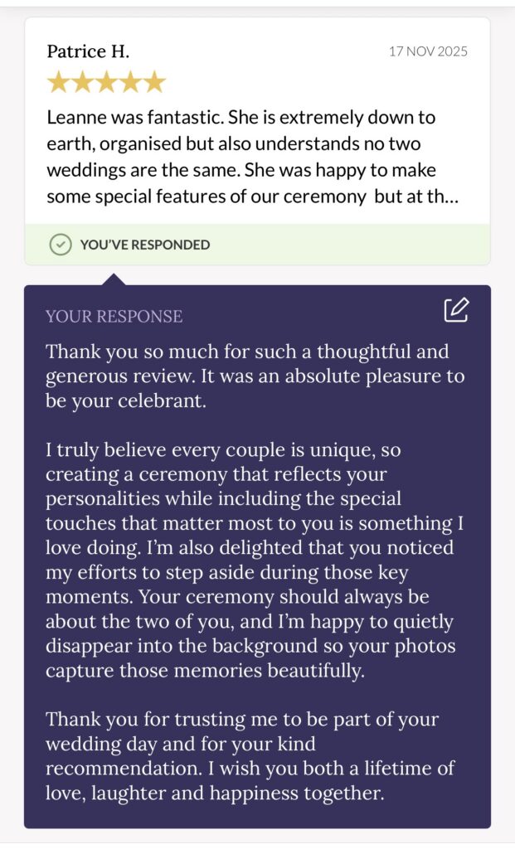Click the closing line love, laughter and happiness
This screenshot has height=849, width=515.
(x=215, y=793)
